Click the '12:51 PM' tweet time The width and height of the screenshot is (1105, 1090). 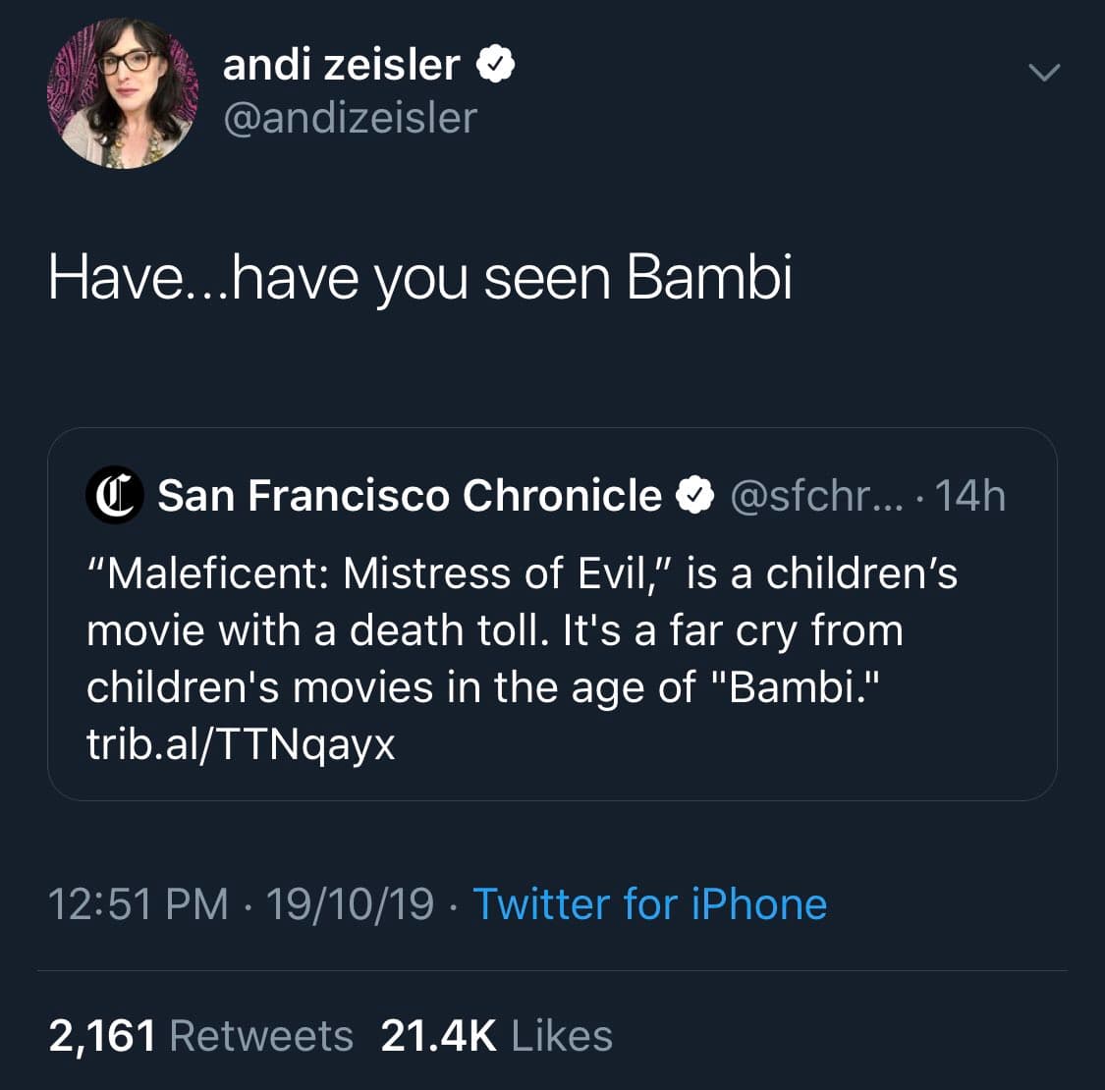138,903
